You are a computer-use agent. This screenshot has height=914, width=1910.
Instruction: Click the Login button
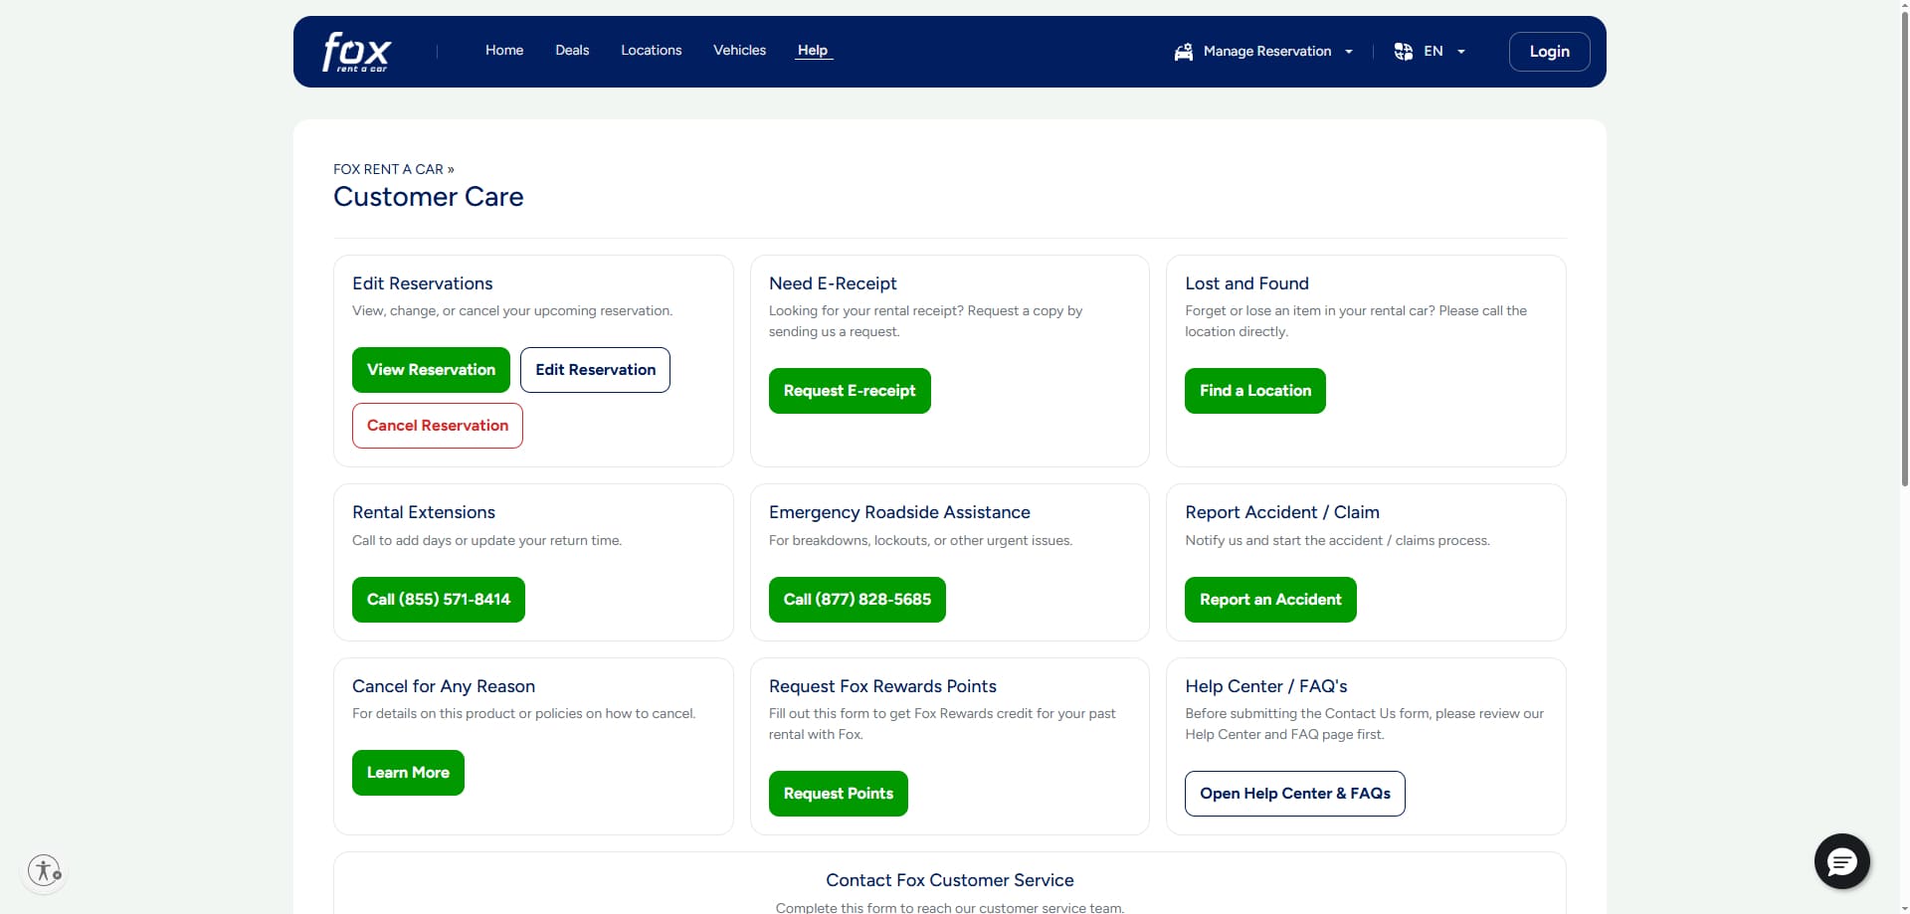tap(1549, 52)
